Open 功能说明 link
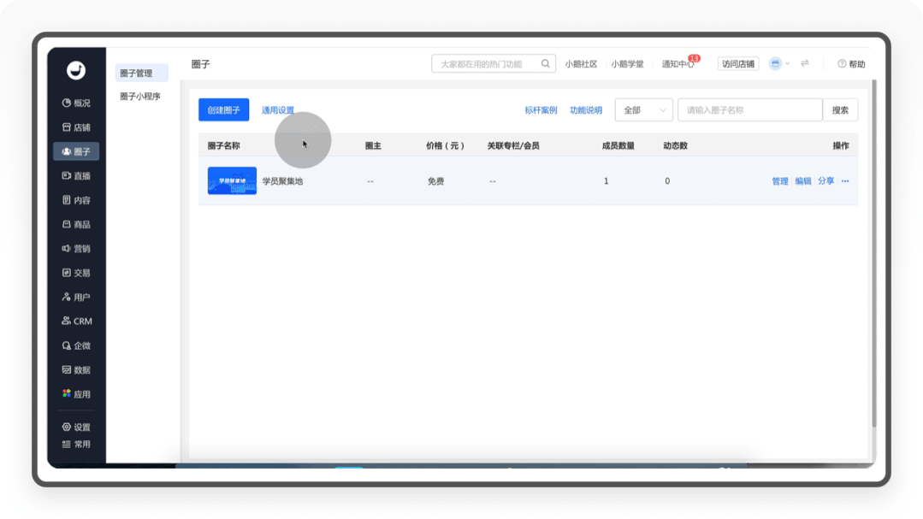 tap(586, 110)
